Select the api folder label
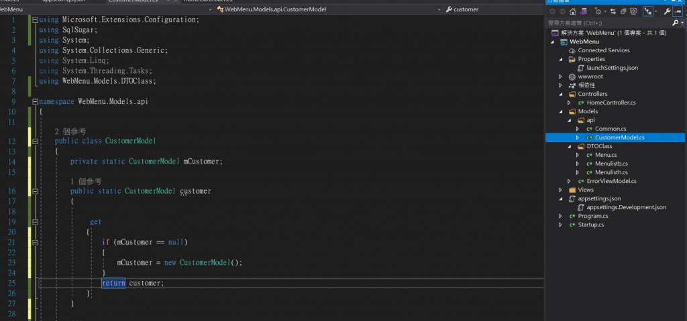687x321 pixels. (x=590, y=120)
